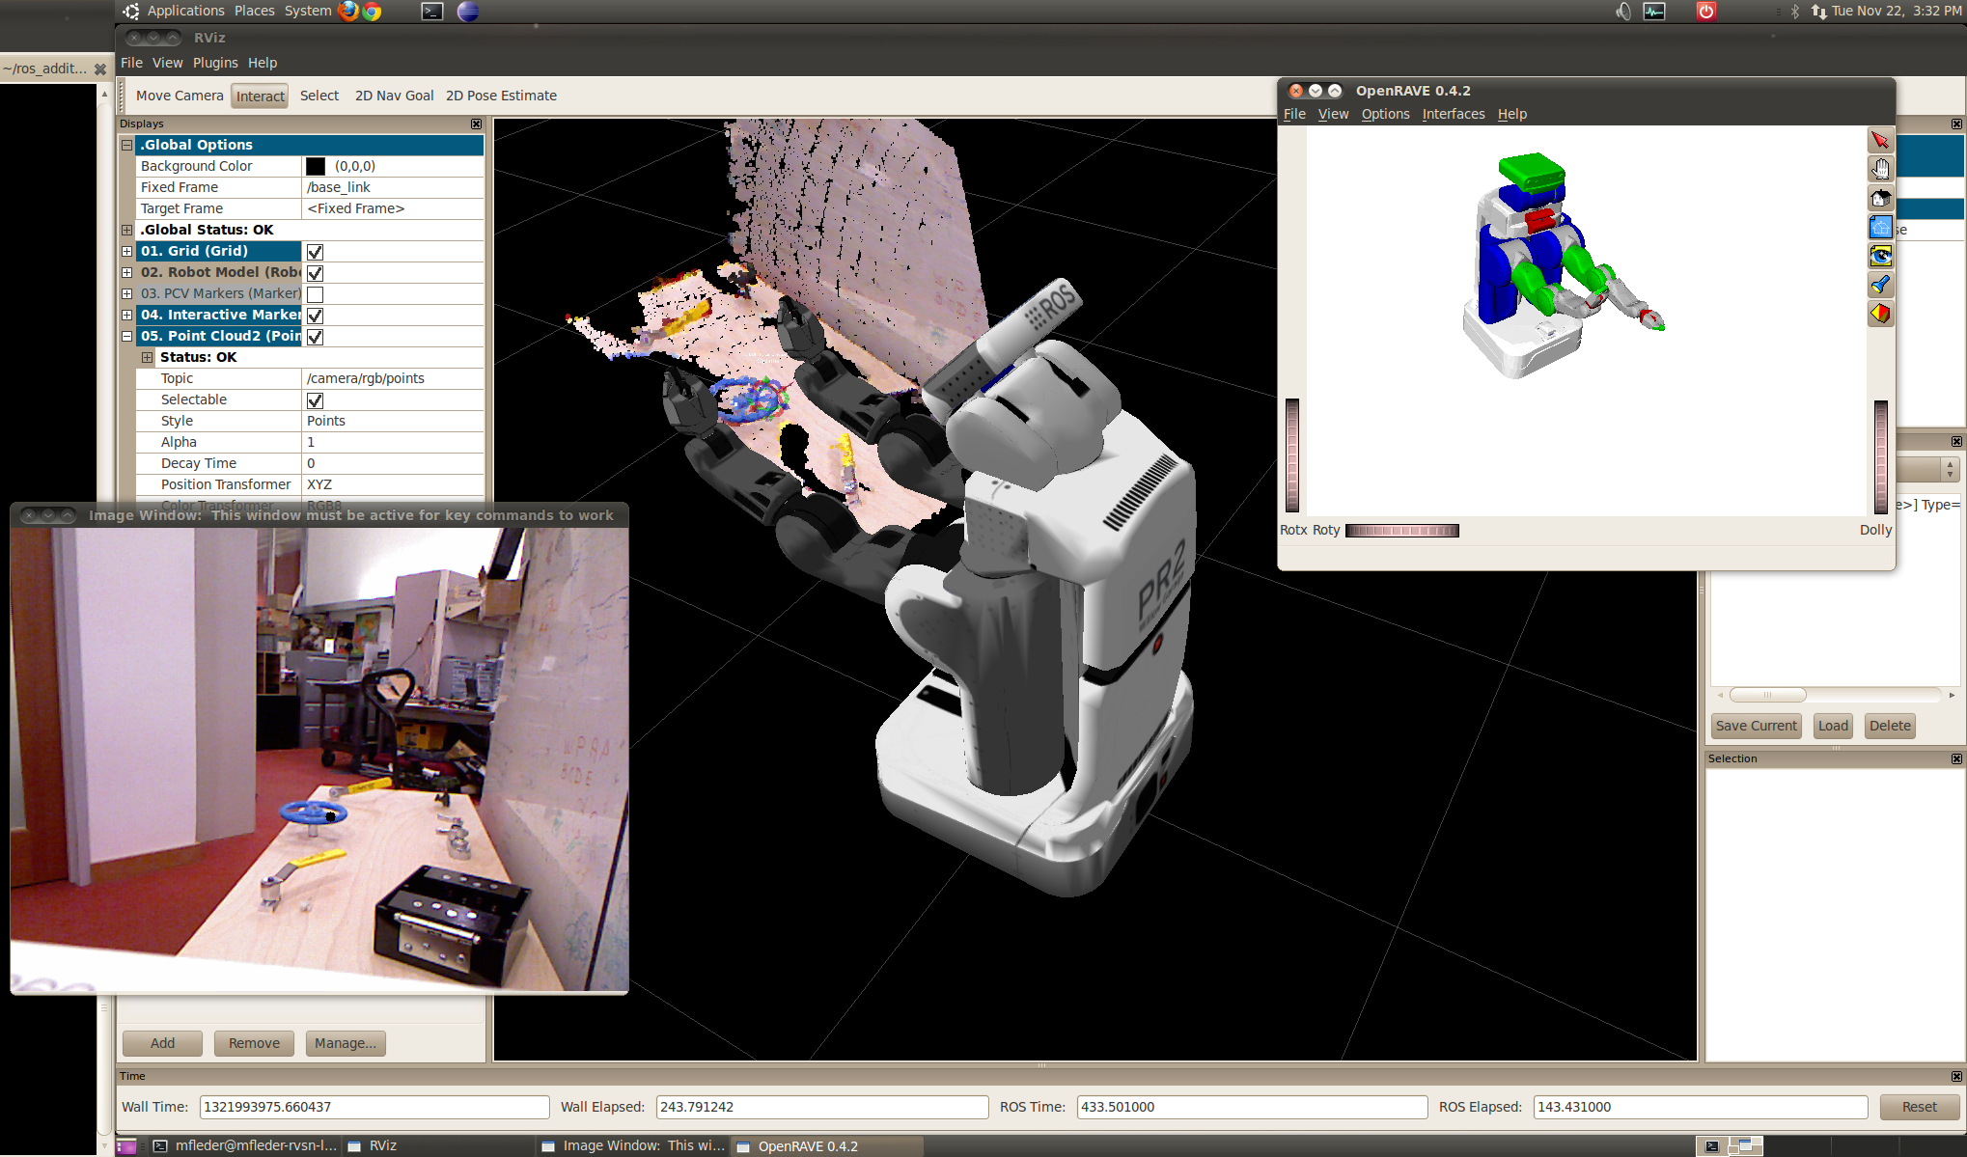Click the red power button icon
This screenshot has height=1157, width=1967.
click(x=1706, y=12)
